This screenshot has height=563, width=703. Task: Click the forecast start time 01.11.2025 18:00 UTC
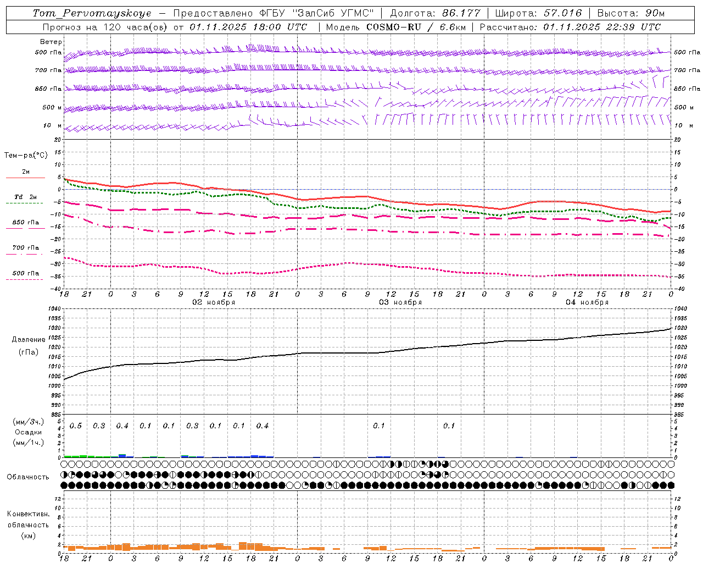coord(248,27)
